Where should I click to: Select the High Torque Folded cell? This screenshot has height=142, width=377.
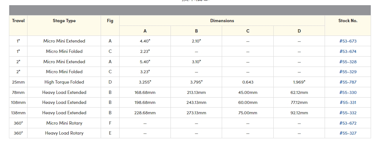click(64, 82)
